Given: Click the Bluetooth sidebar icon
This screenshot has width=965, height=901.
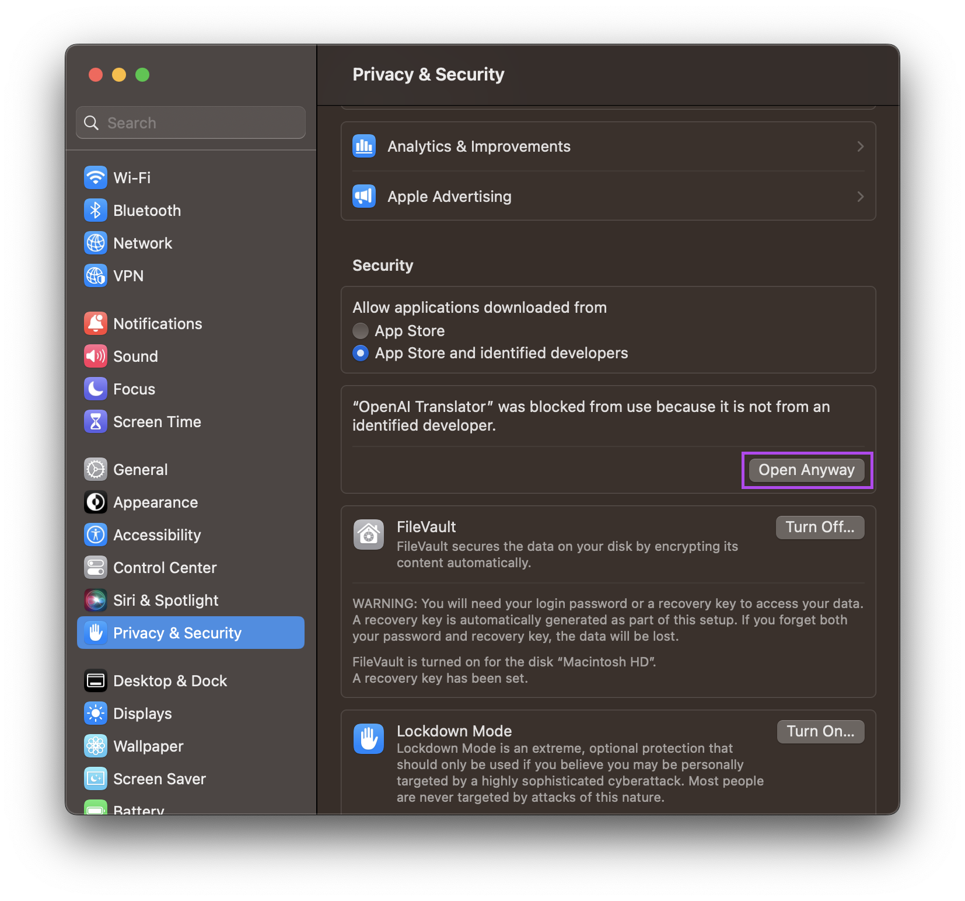Looking at the screenshot, I should [x=96, y=211].
